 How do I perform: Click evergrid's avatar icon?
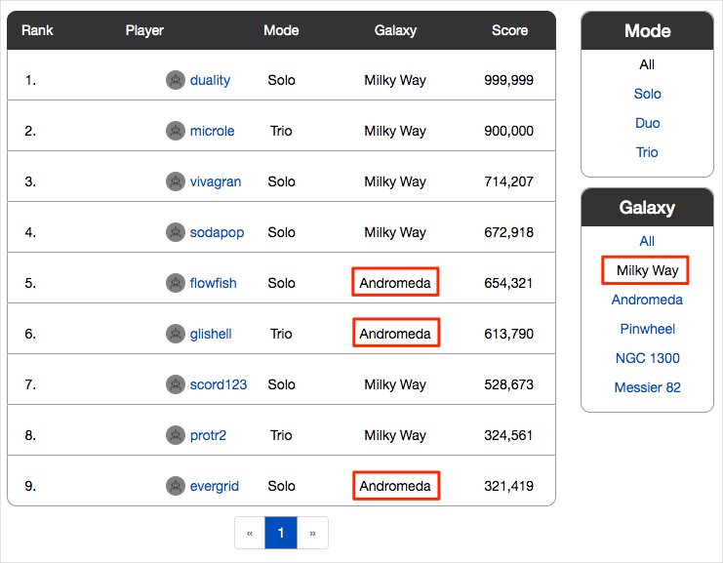[x=176, y=486]
